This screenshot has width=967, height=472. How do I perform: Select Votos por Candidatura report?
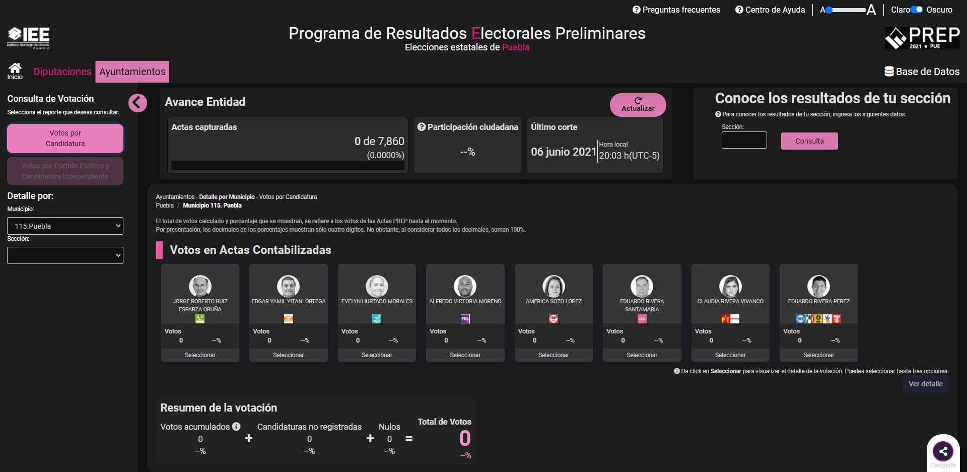[x=64, y=138]
